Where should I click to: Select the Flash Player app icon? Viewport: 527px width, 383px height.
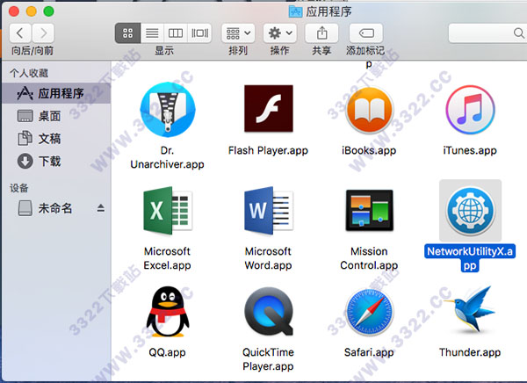268,108
